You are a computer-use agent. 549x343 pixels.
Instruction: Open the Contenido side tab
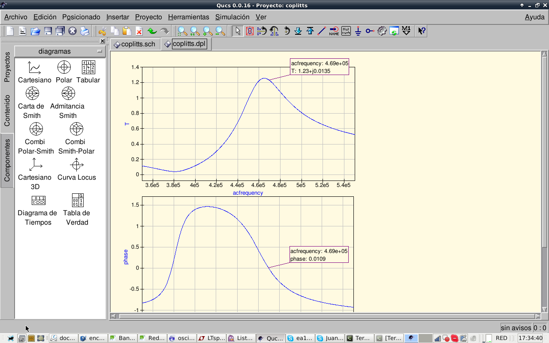click(x=7, y=111)
